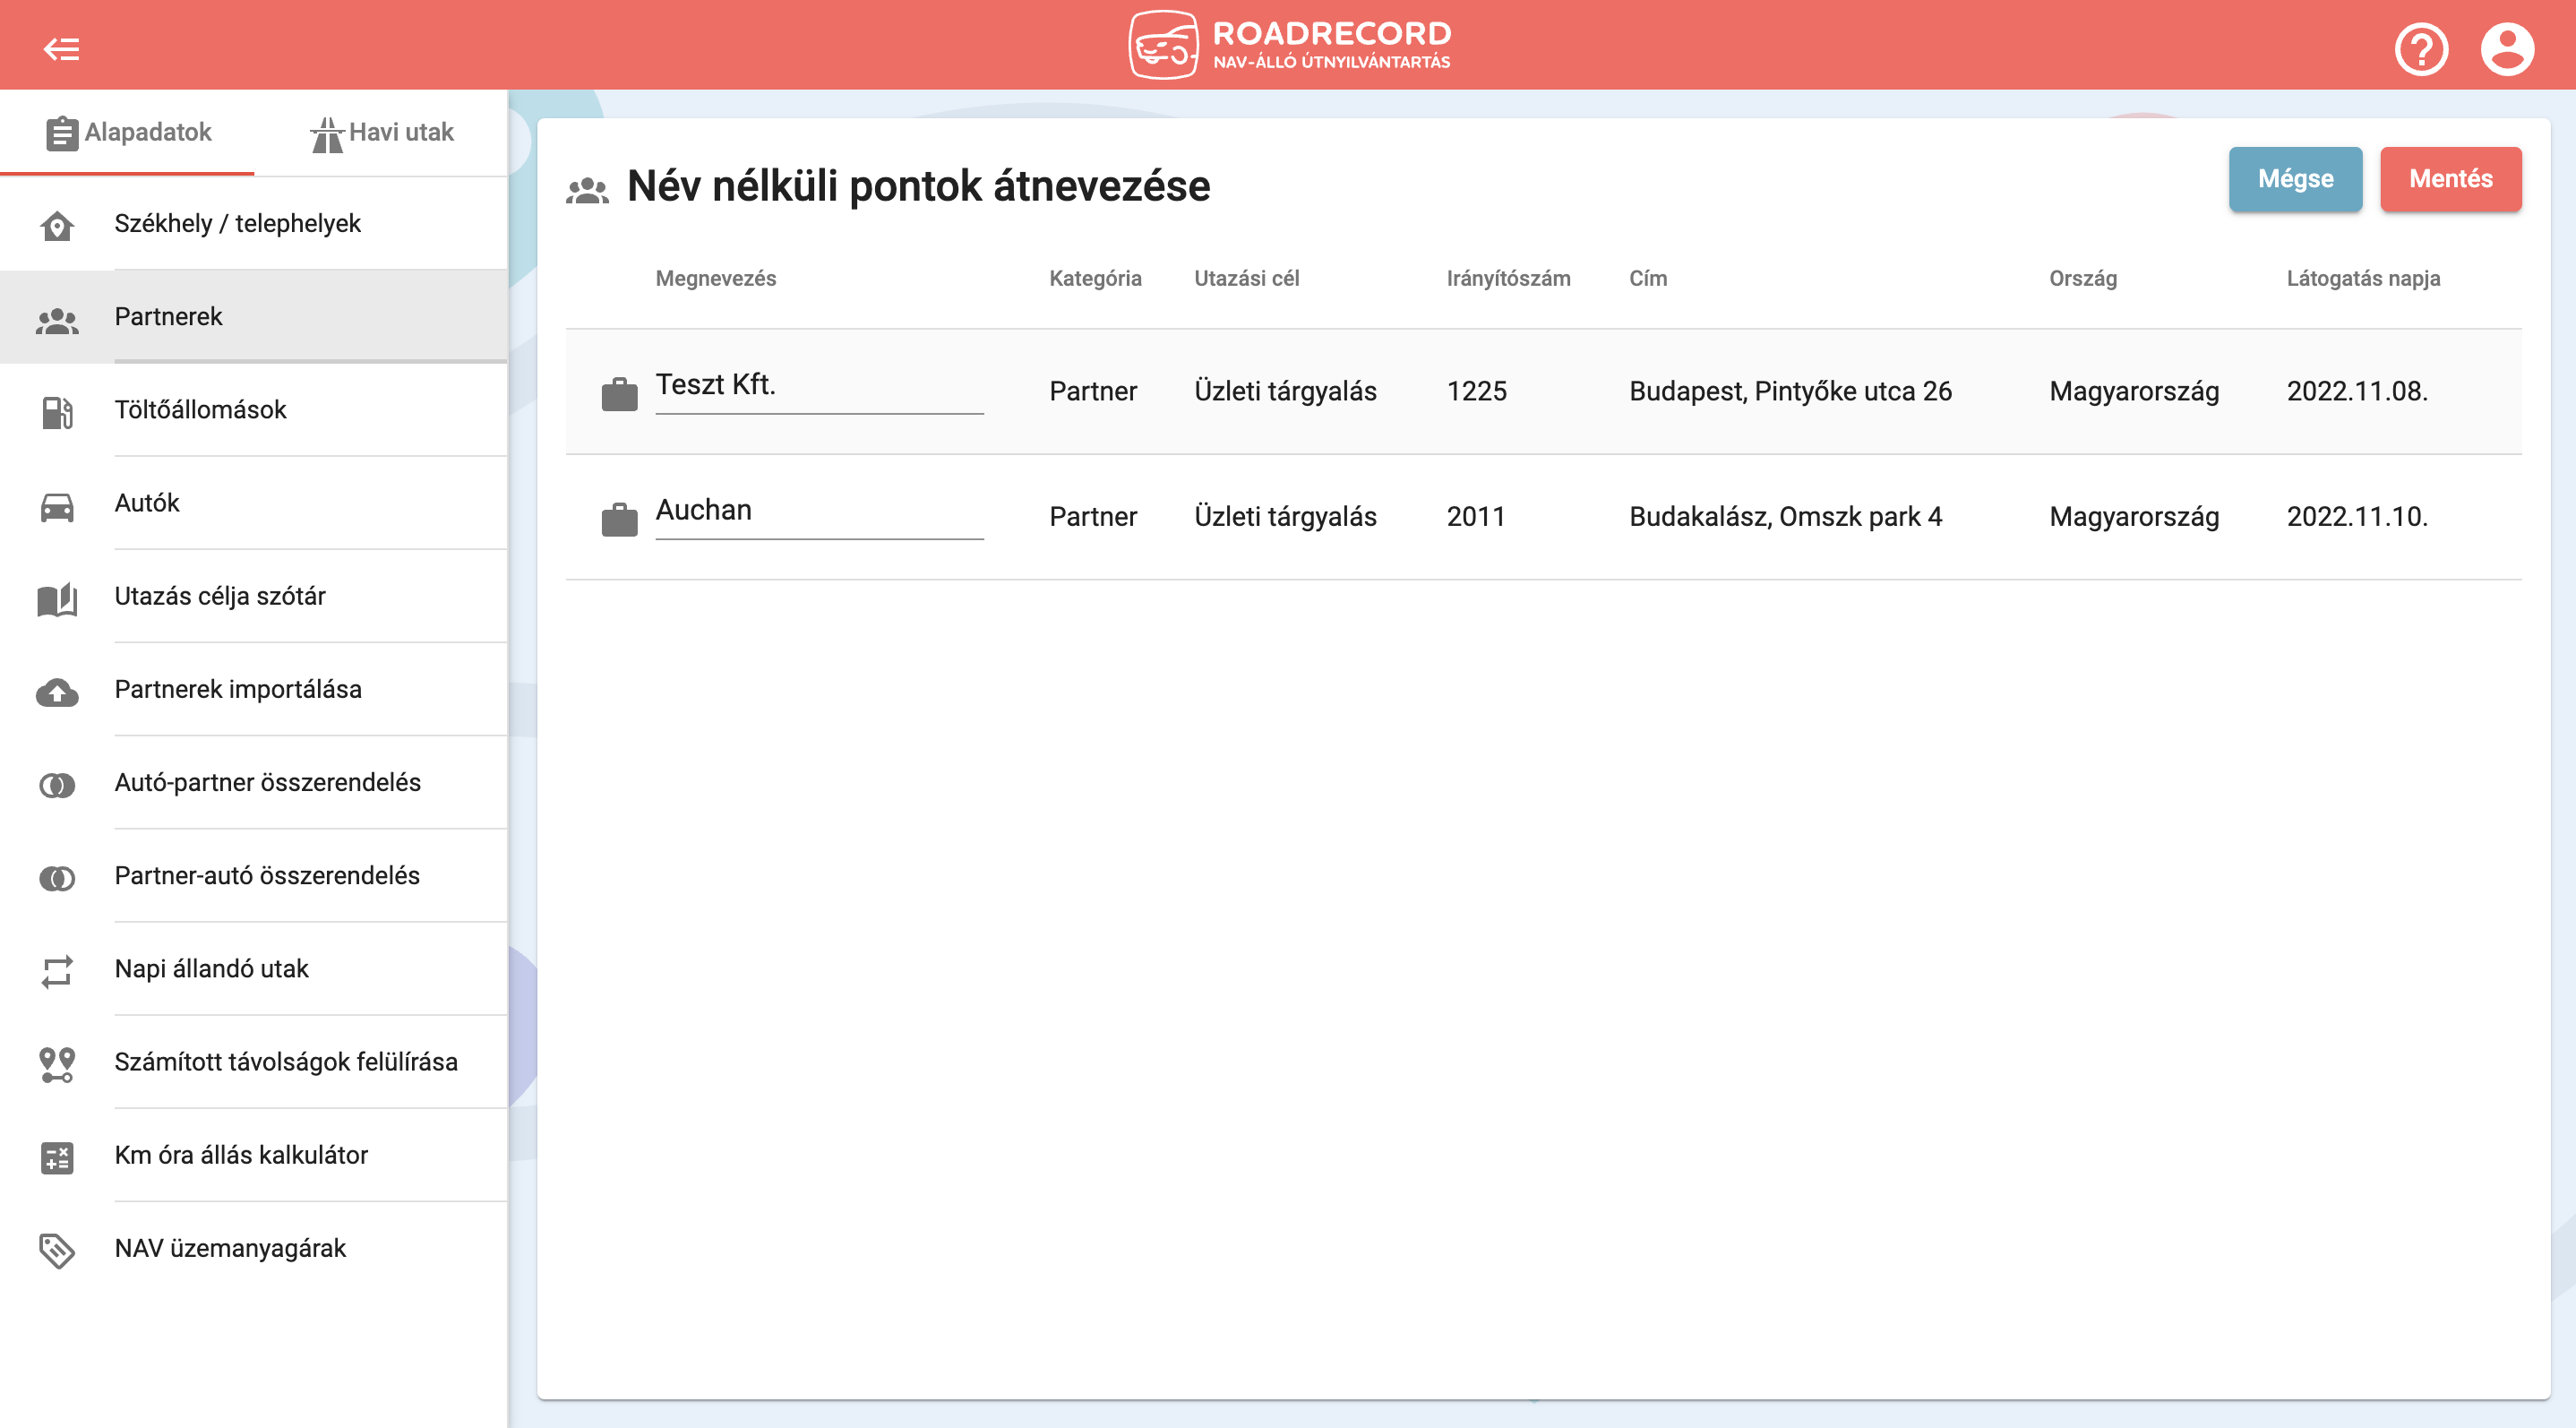
Task: Click the Autó-partner összerendelés circles icon
Action: pos(57,785)
